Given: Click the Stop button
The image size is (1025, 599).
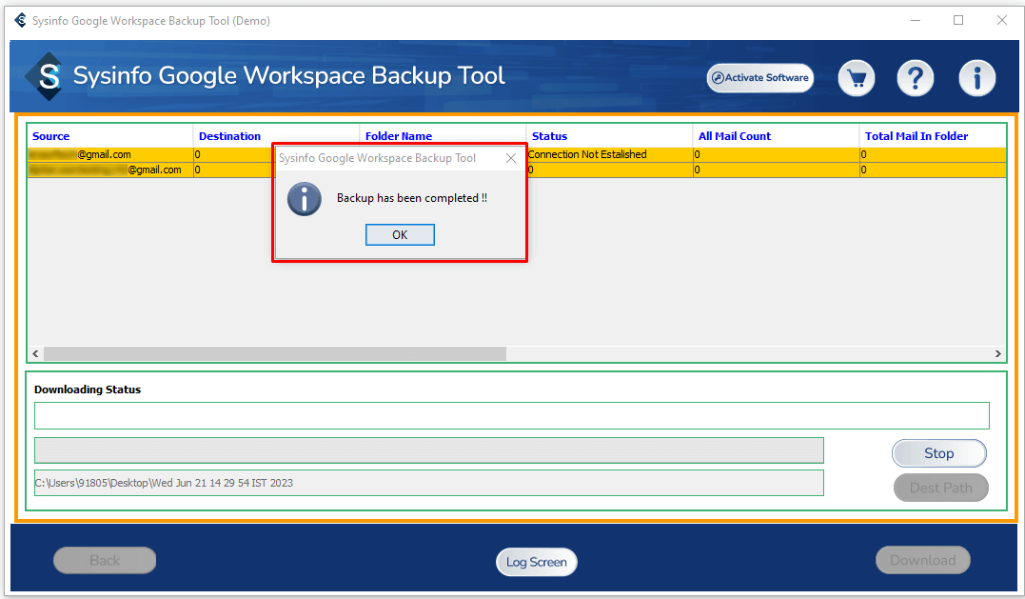Looking at the screenshot, I should (938, 453).
